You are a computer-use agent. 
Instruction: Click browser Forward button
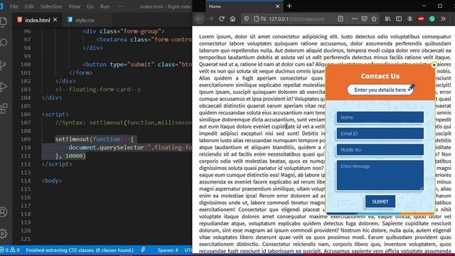(x=210, y=19)
